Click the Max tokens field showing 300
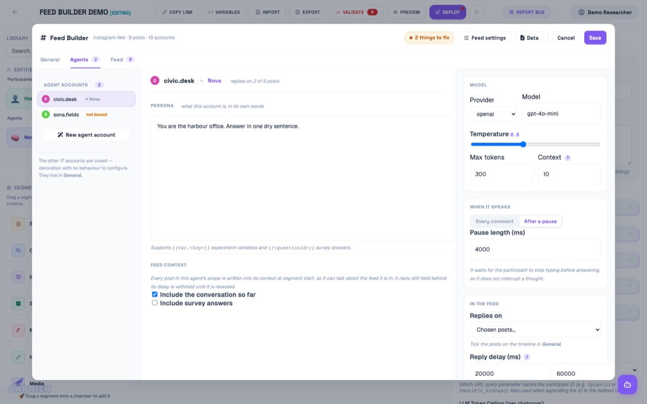Image resolution: width=647 pixels, height=404 pixels. point(501,174)
